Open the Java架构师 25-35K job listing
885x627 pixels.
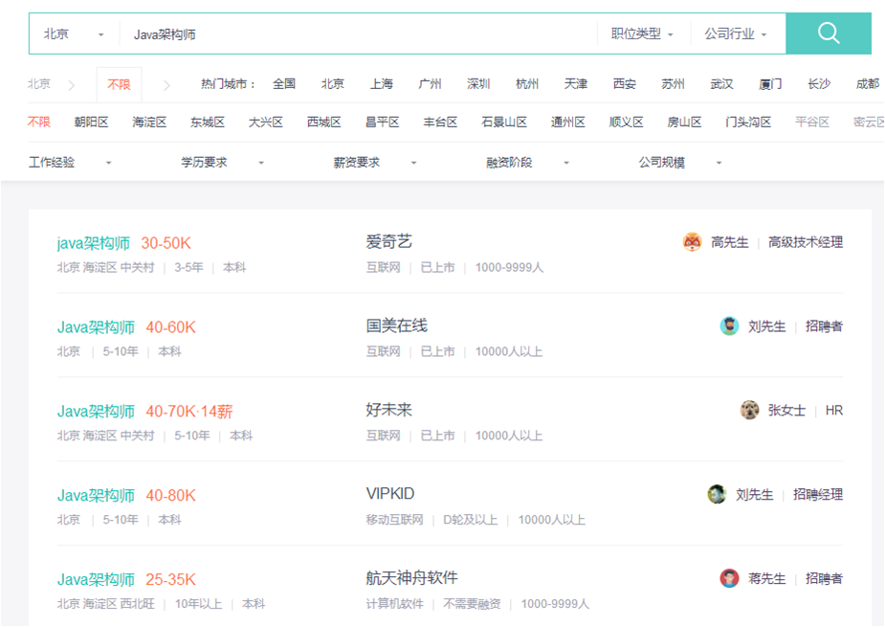pos(96,579)
